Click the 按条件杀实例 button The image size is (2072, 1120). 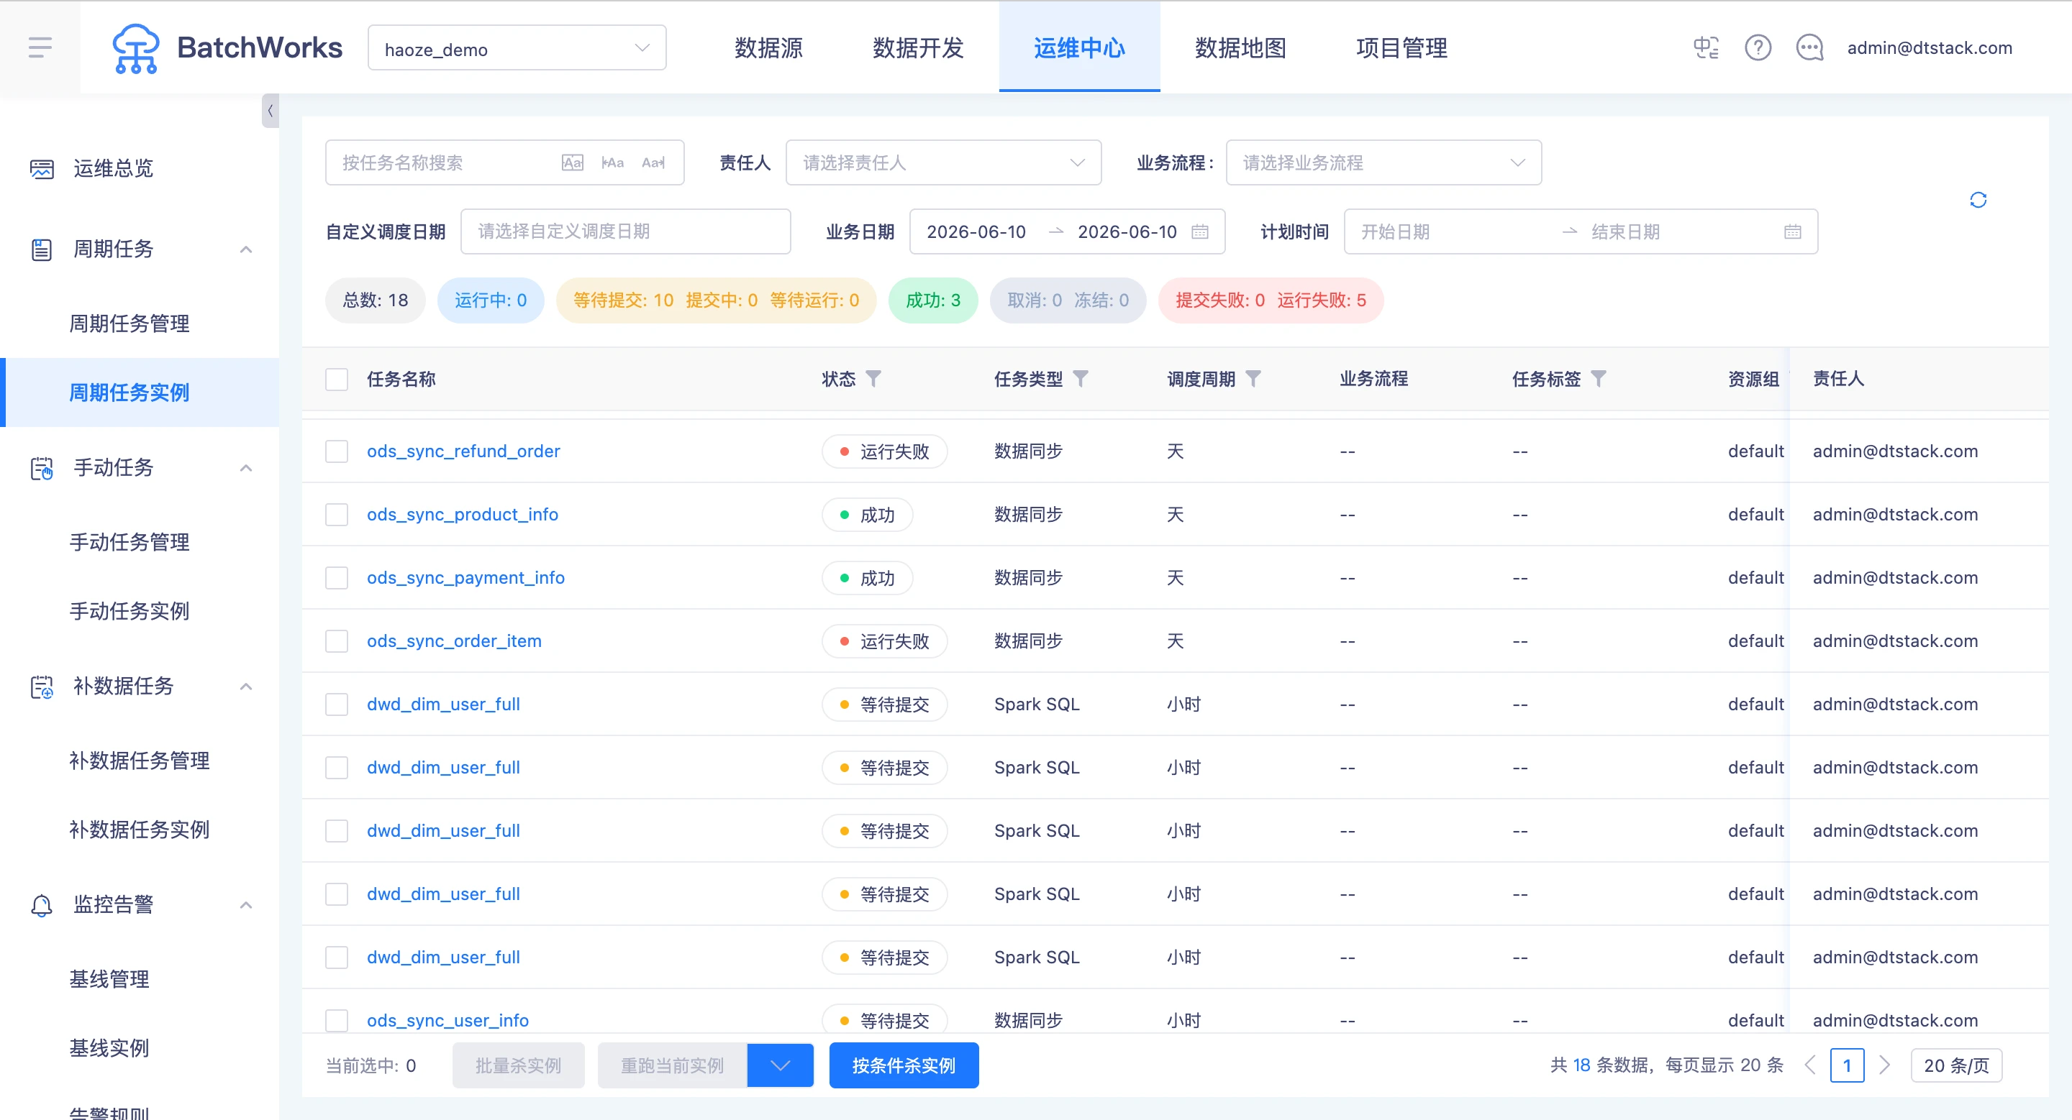click(904, 1065)
